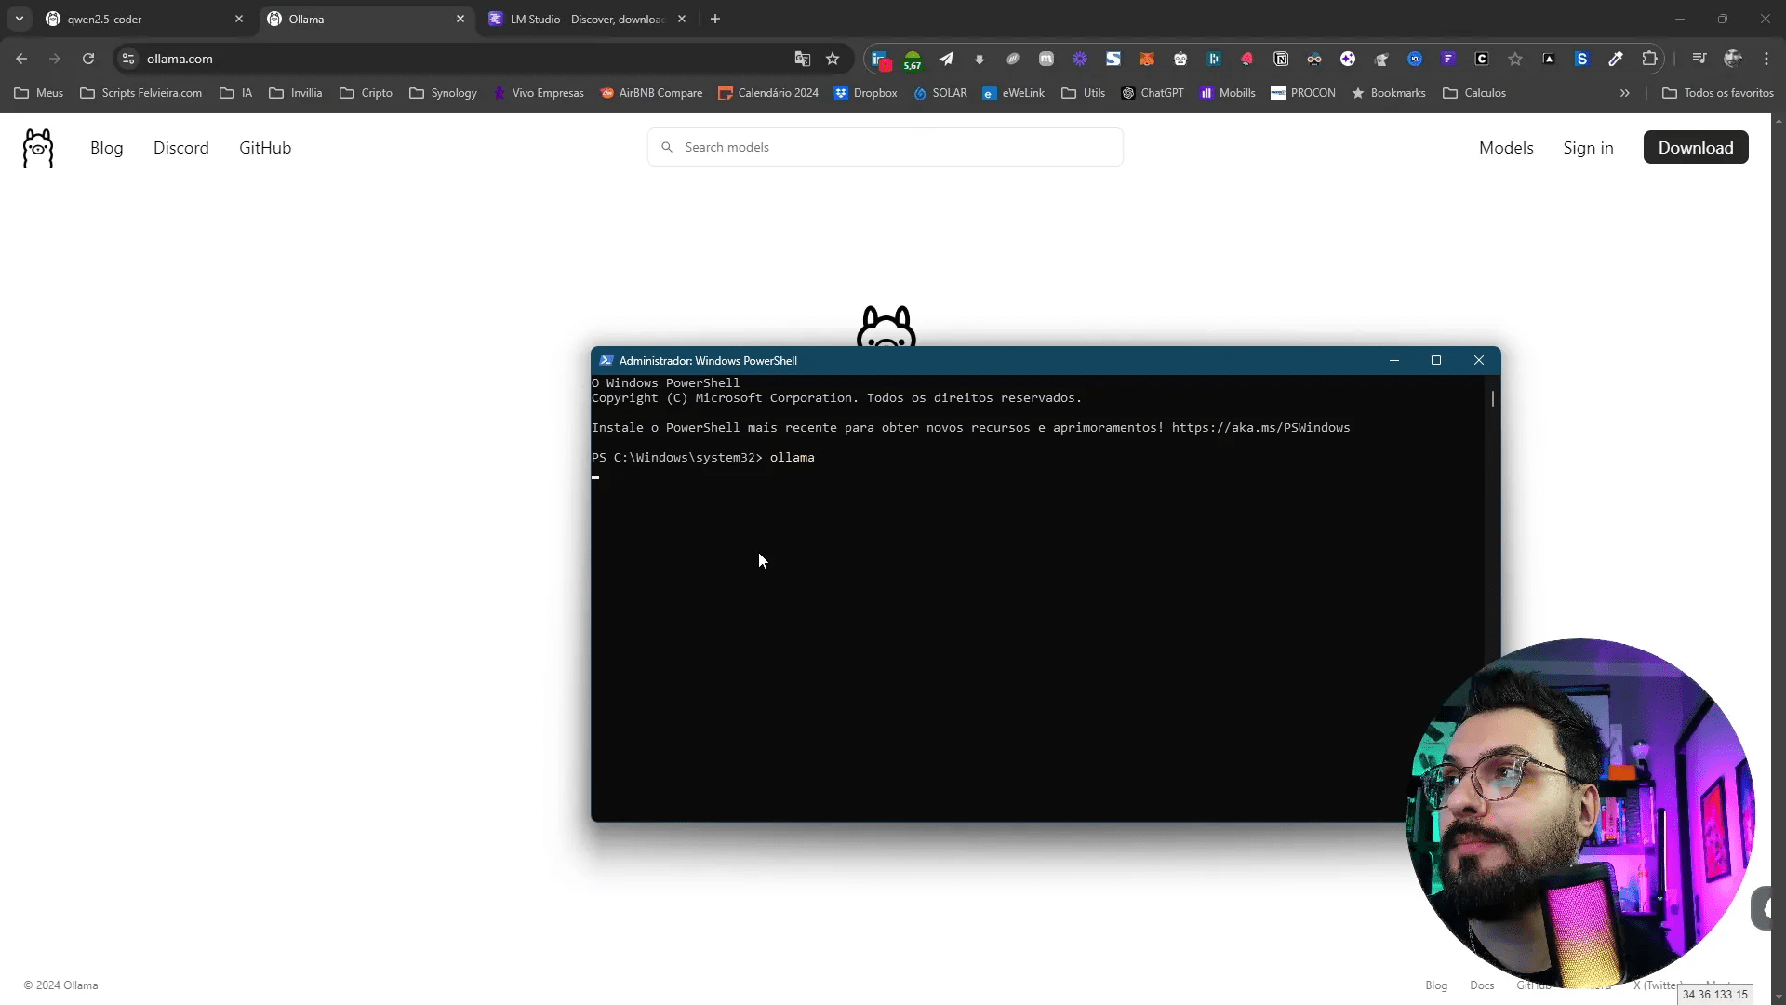The image size is (1786, 1005).
Task: Click the media control playlist icon
Action: [1699, 59]
